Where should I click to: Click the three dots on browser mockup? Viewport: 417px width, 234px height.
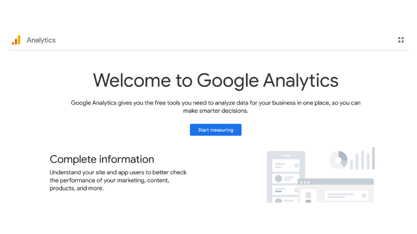tap(305, 183)
